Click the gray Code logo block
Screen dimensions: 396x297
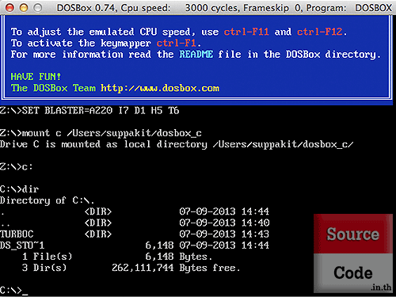[x=353, y=272]
